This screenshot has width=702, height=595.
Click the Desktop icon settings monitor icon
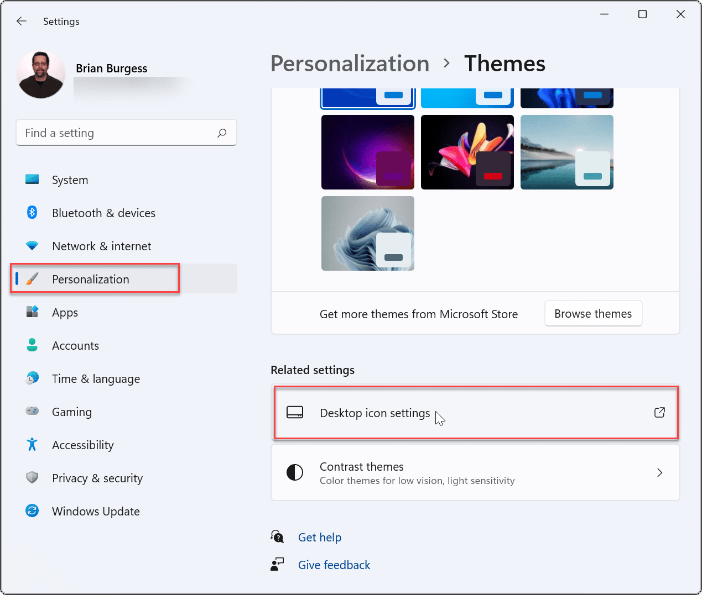295,412
